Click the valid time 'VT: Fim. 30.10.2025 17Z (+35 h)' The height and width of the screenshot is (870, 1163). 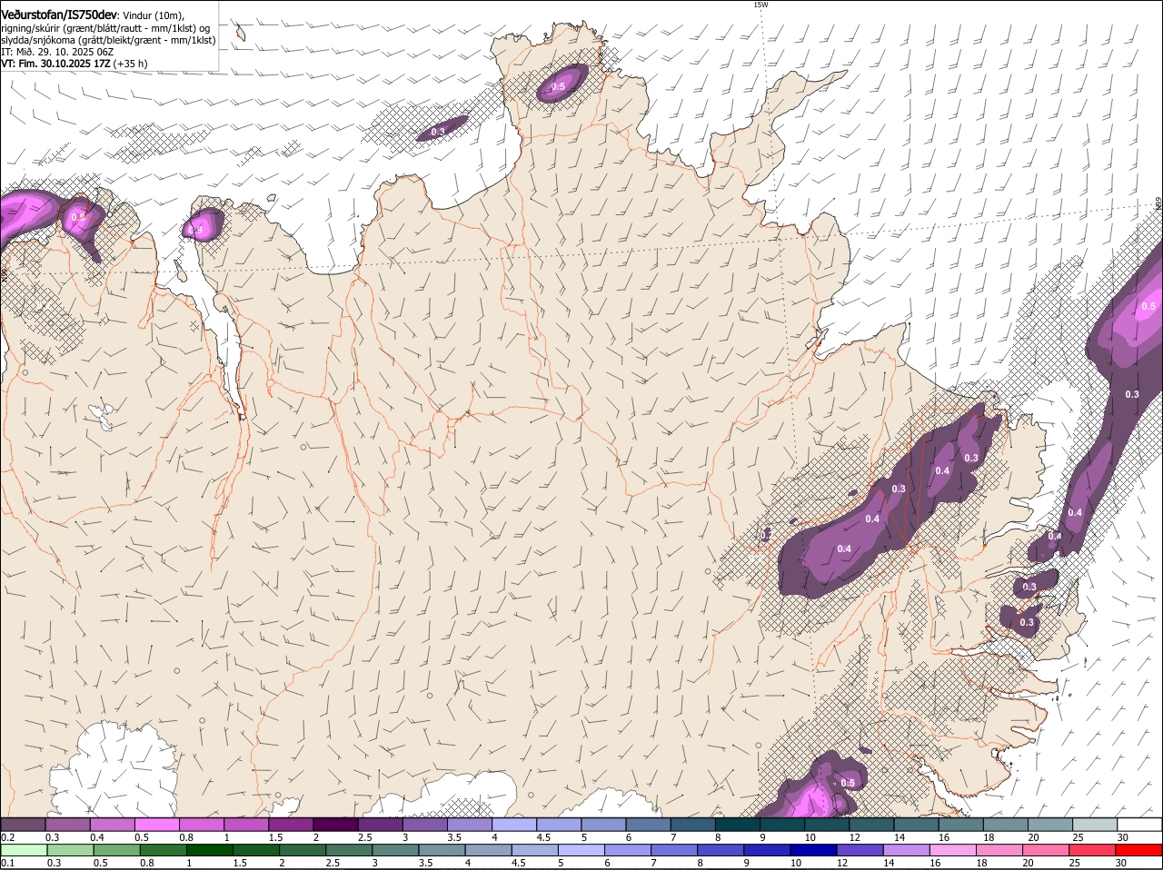75,64
